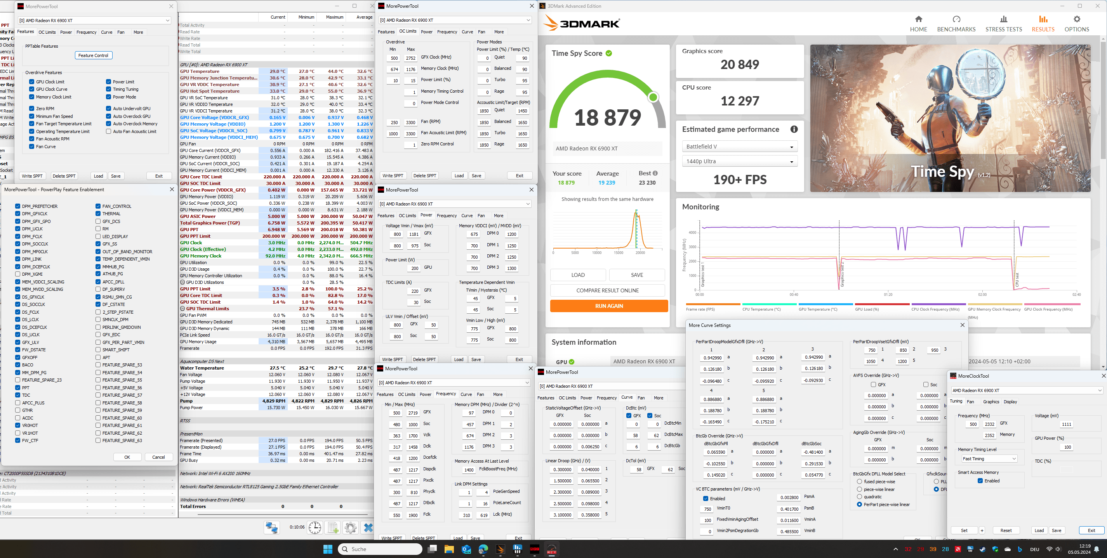
Task: Click HWiNFO logging sheet-plus icon
Action: click(x=333, y=527)
